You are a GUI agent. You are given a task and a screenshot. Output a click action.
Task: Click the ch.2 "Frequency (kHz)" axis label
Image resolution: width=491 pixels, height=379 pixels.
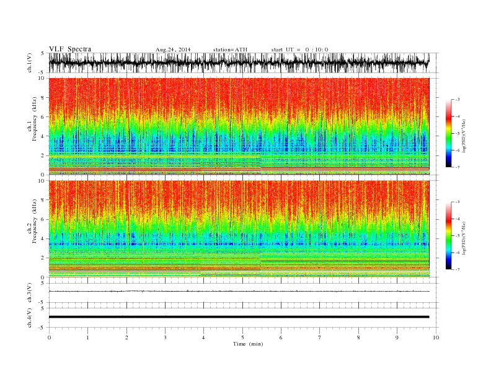[35, 221]
